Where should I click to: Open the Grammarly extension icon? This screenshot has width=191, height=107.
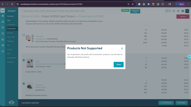144,4
